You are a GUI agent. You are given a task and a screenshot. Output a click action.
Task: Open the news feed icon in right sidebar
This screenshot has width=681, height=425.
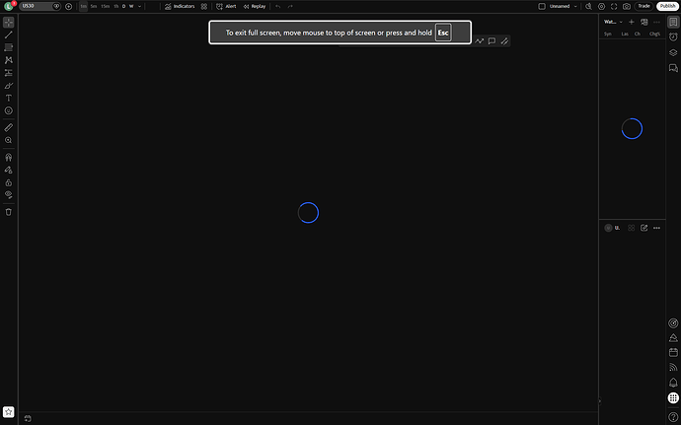[673, 367]
